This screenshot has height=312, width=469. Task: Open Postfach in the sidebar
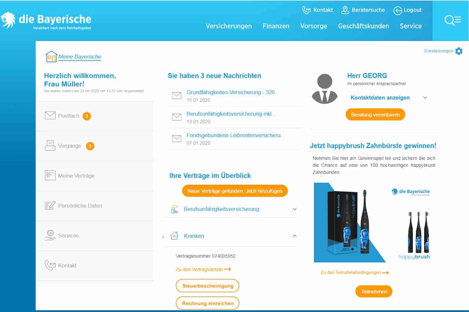click(x=95, y=116)
